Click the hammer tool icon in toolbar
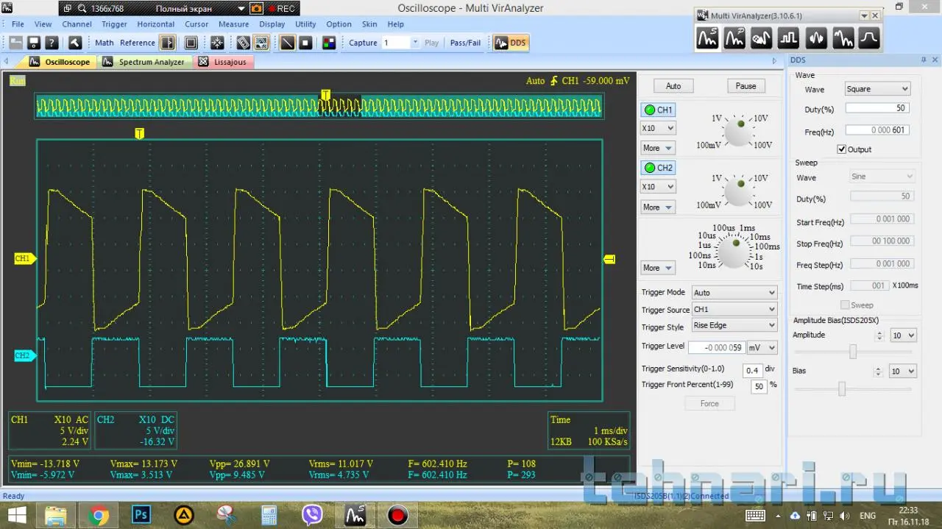The image size is (942, 529). (x=74, y=43)
